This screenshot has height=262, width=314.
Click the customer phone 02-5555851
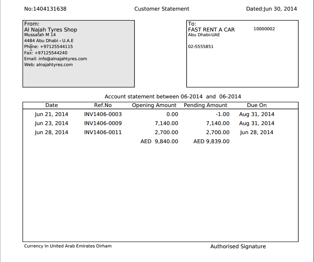tap(201, 46)
